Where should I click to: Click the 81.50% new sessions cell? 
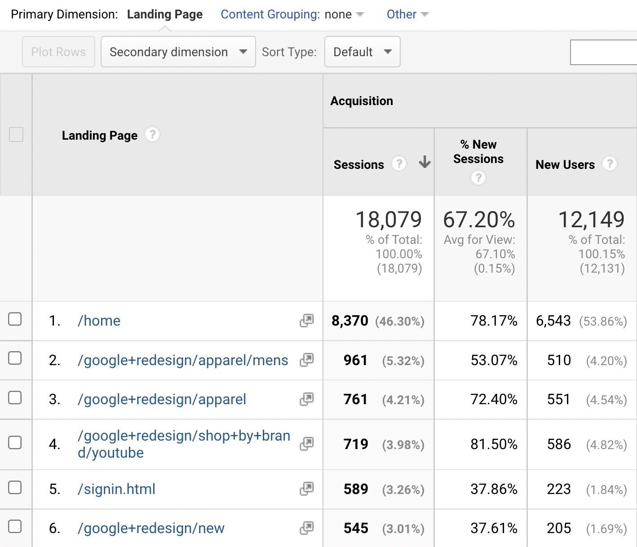point(494,444)
